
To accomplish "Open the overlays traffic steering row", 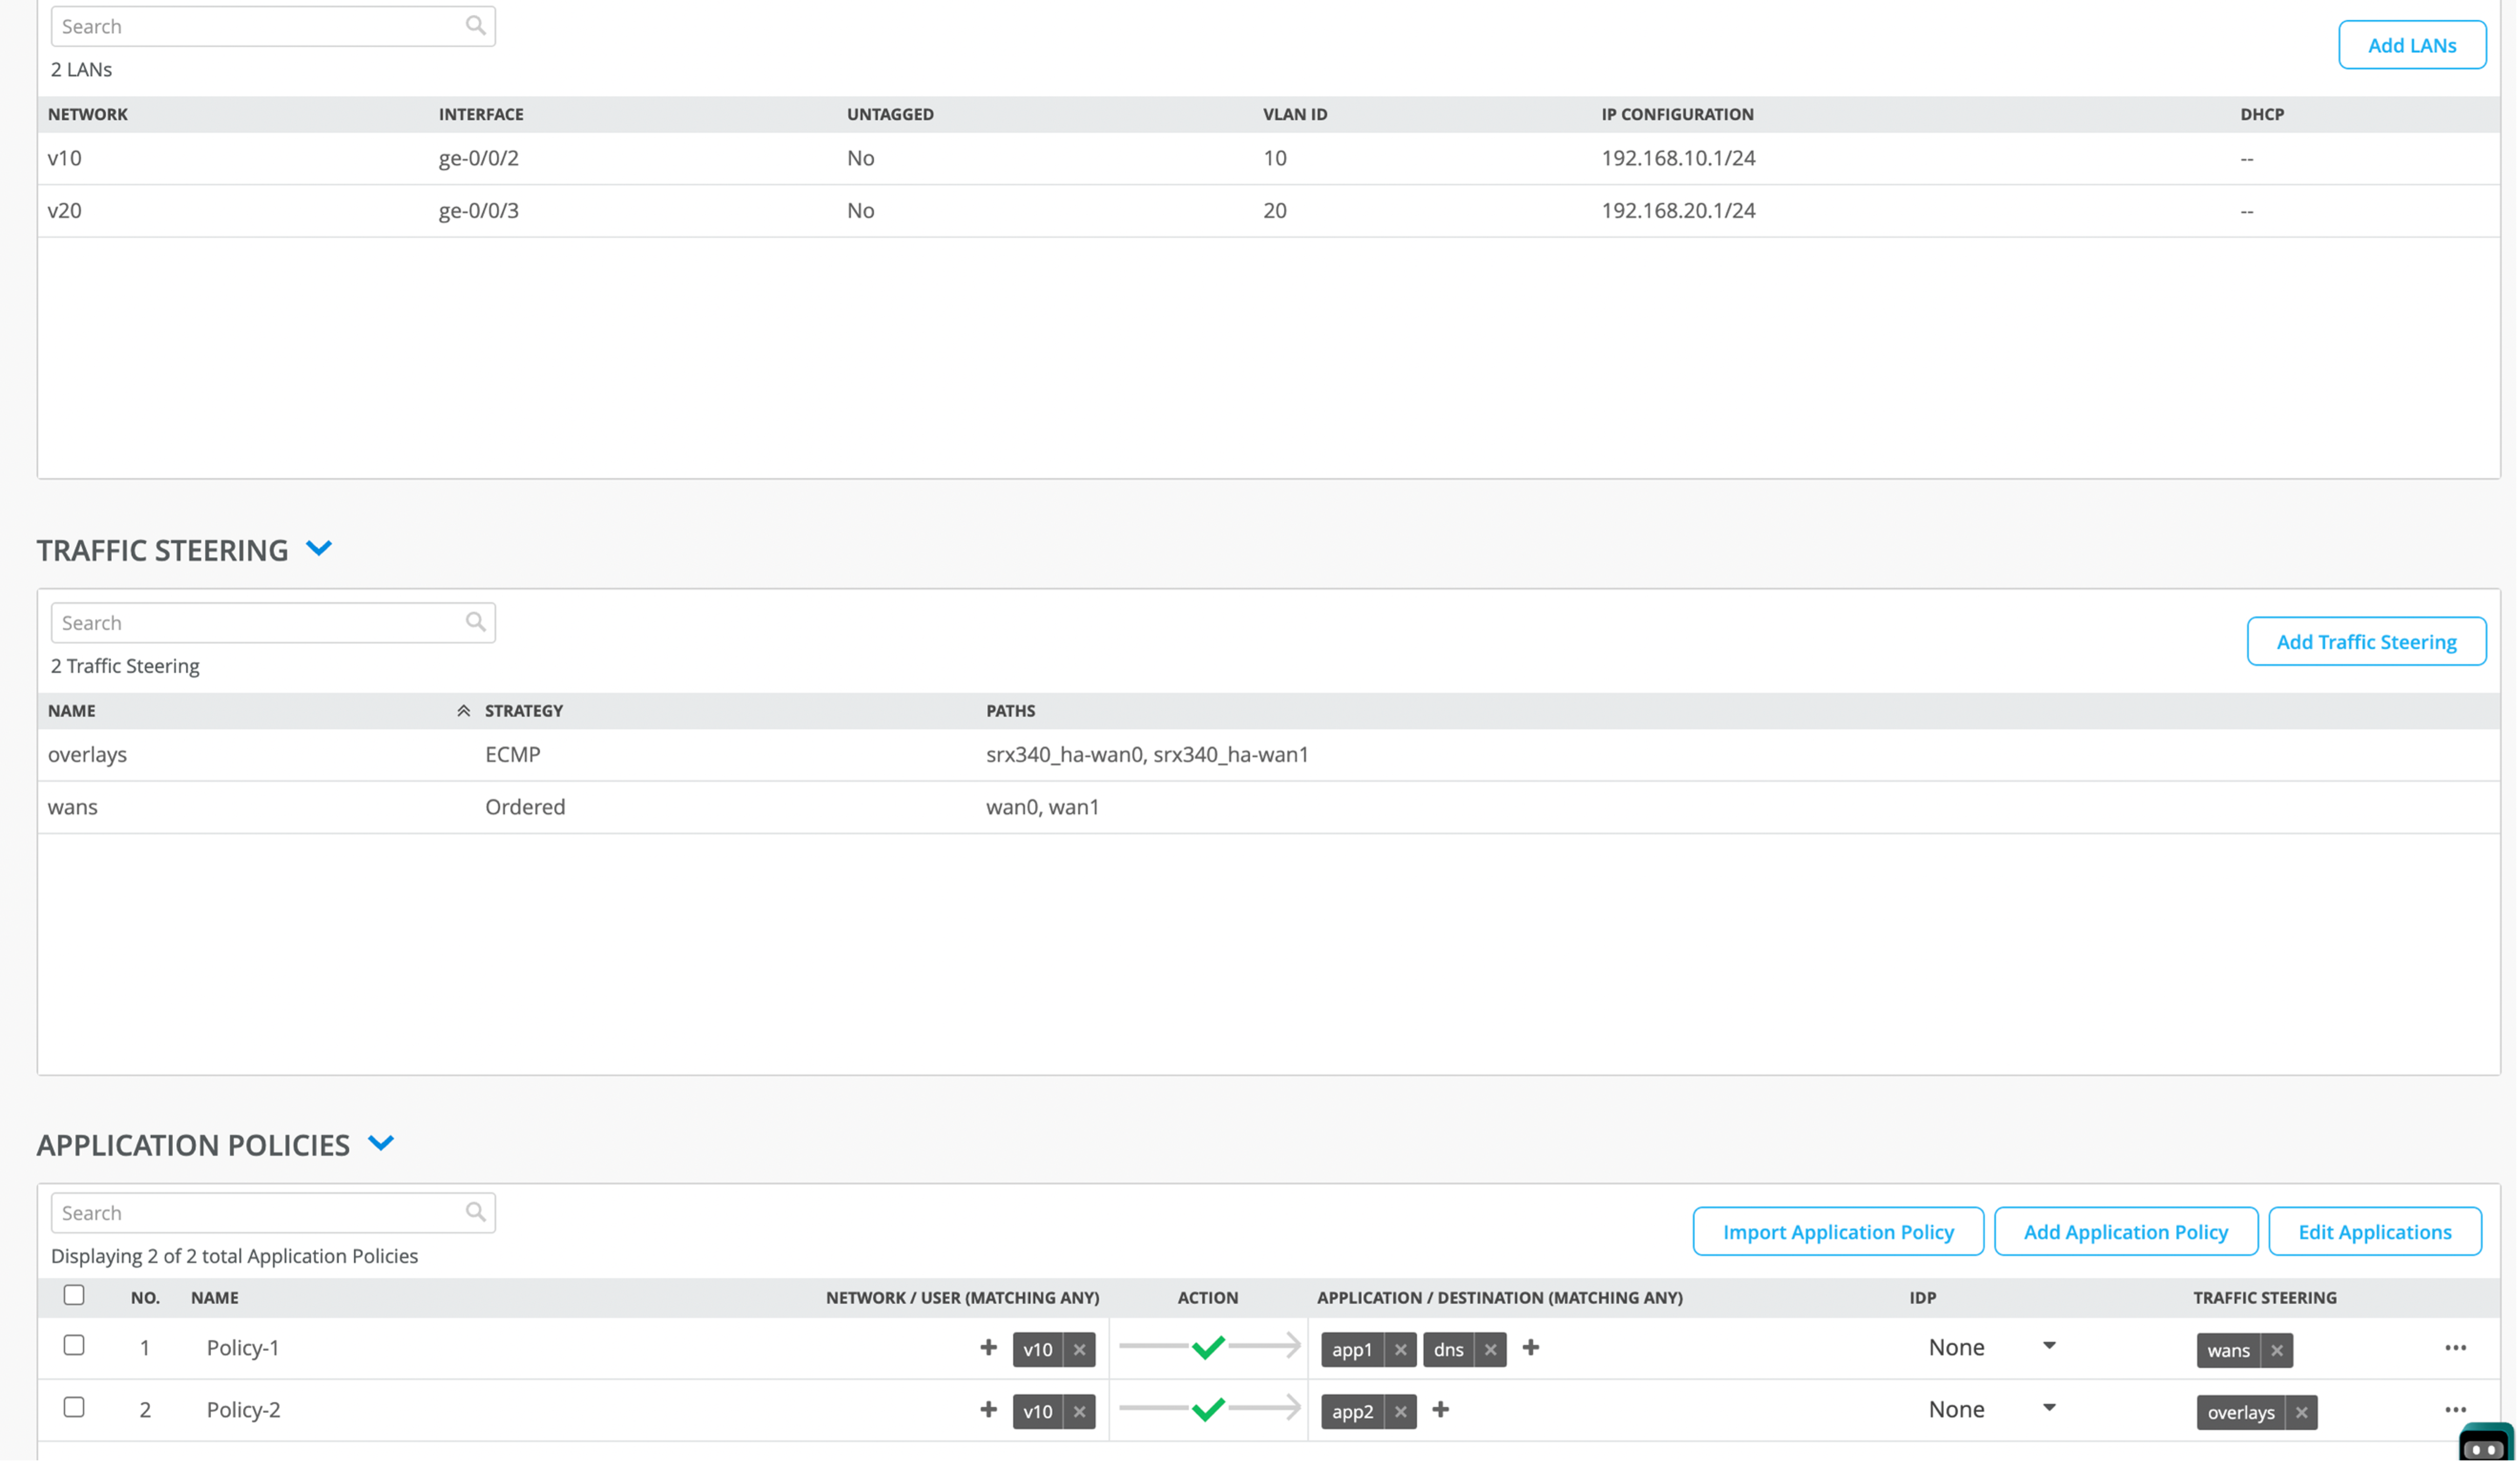I will point(88,754).
